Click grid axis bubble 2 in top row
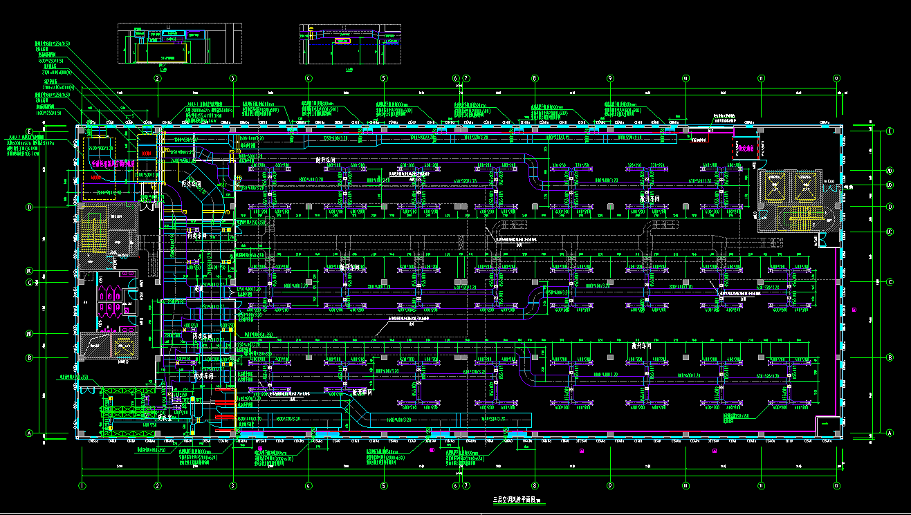Screen dimensions: 911x515 click(158, 79)
